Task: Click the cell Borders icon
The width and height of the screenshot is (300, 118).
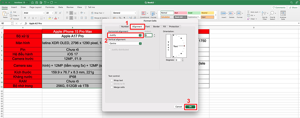Action: coord(41,18)
